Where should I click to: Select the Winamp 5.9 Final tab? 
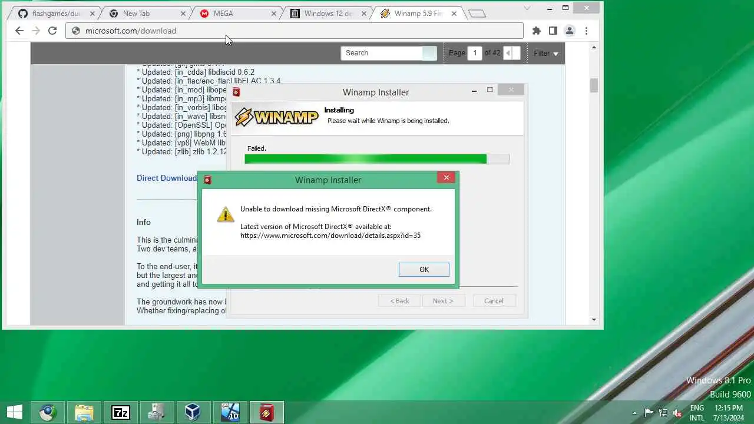tap(418, 14)
